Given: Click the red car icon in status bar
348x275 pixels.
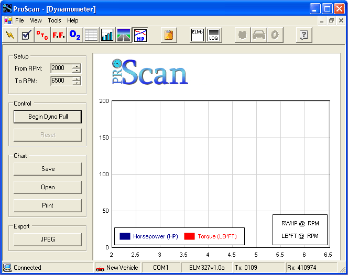Looking at the screenshot, I should tap(100, 269).
